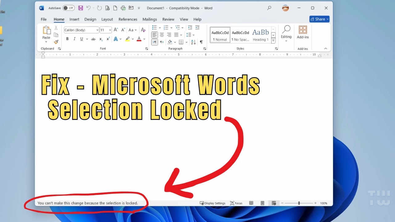Click the Justify alignment icon

click(176, 35)
